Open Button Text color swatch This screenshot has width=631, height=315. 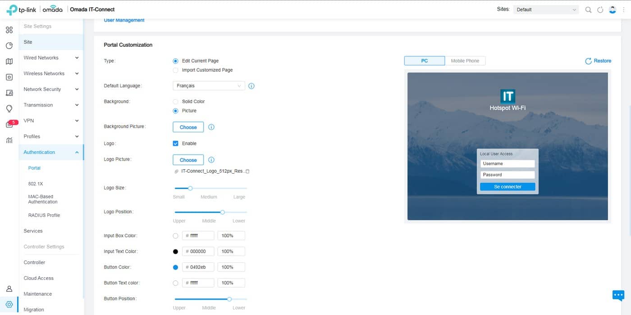(176, 283)
